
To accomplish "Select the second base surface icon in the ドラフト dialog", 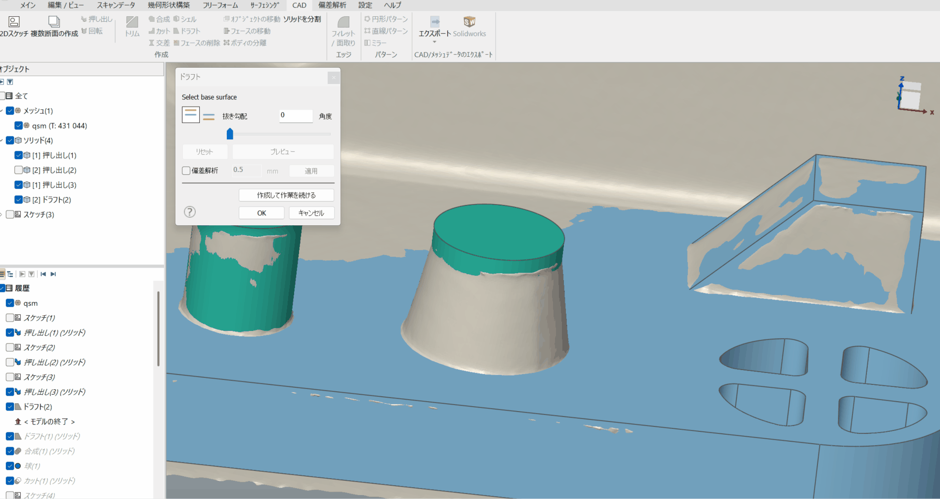I will tap(209, 117).
